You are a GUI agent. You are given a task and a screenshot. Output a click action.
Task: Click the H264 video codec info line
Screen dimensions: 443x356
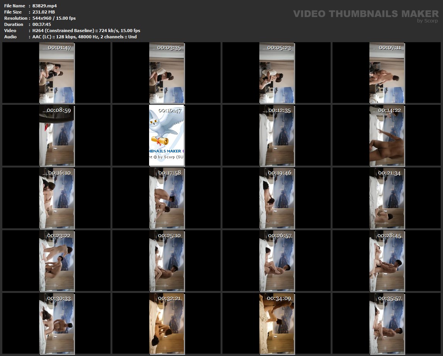point(86,31)
